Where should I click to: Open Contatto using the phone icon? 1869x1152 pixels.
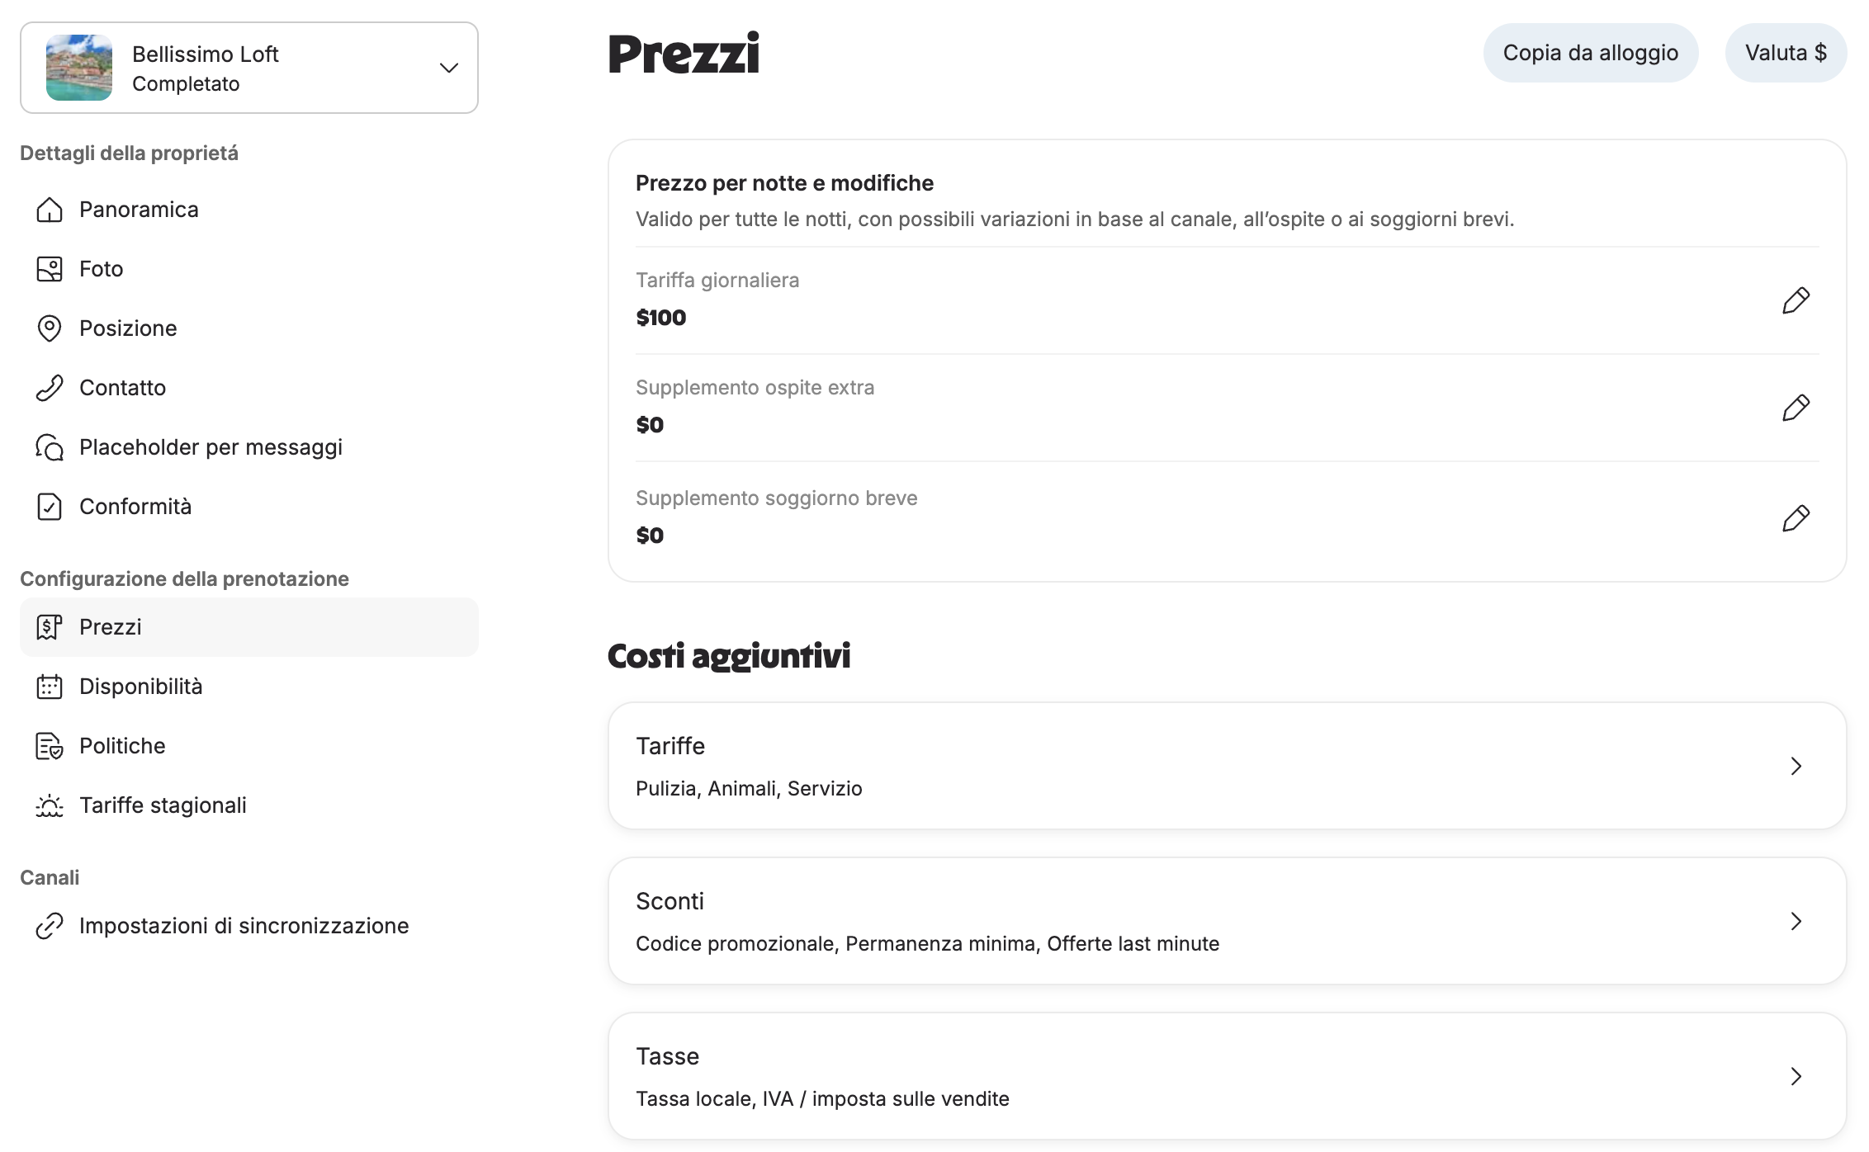pos(50,388)
